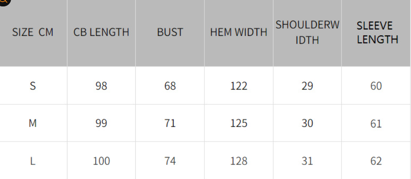Select the size M row label
This screenshot has height=179, width=411.
tap(33, 124)
